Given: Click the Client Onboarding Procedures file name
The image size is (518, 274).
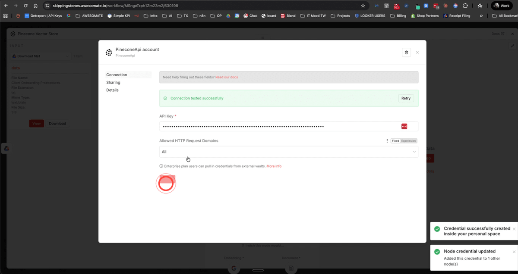Looking at the screenshot, I should [x=36, y=82].
